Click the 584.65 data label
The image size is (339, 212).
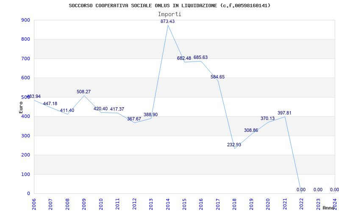point(217,77)
